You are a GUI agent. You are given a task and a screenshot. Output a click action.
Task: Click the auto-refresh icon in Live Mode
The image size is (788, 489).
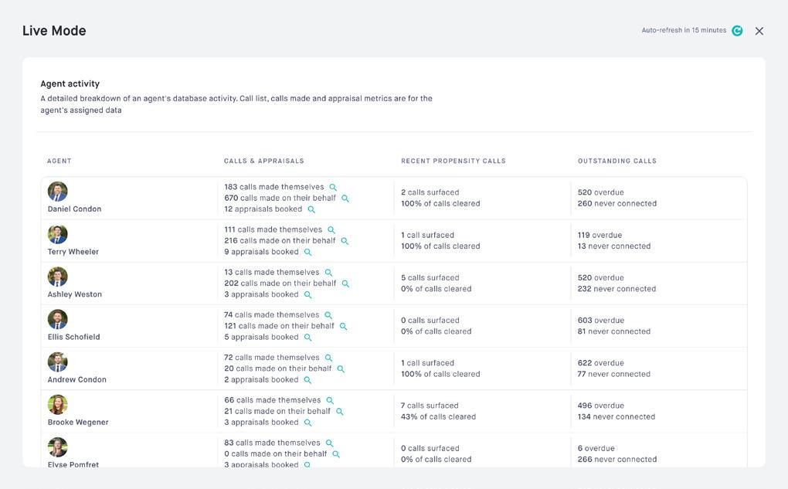[737, 31]
